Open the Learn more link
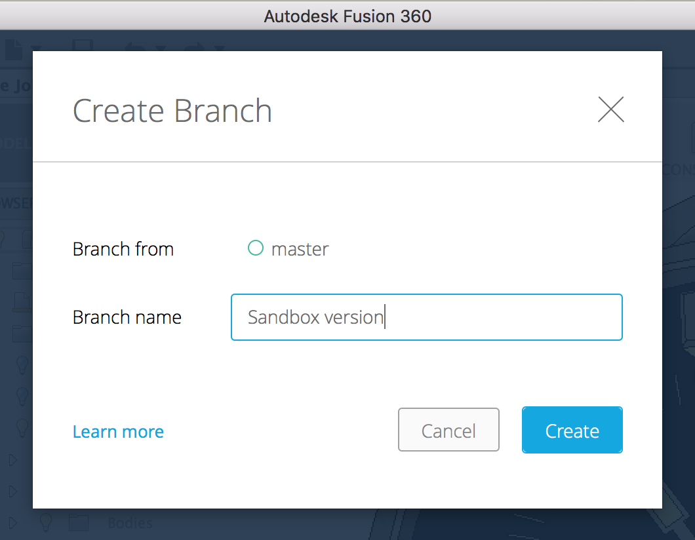This screenshot has width=695, height=540. (118, 432)
